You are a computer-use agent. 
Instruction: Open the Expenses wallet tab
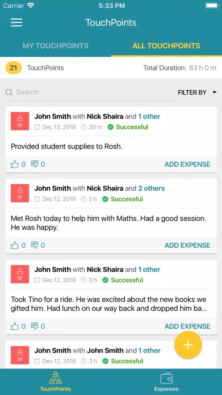(x=166, y=382)
